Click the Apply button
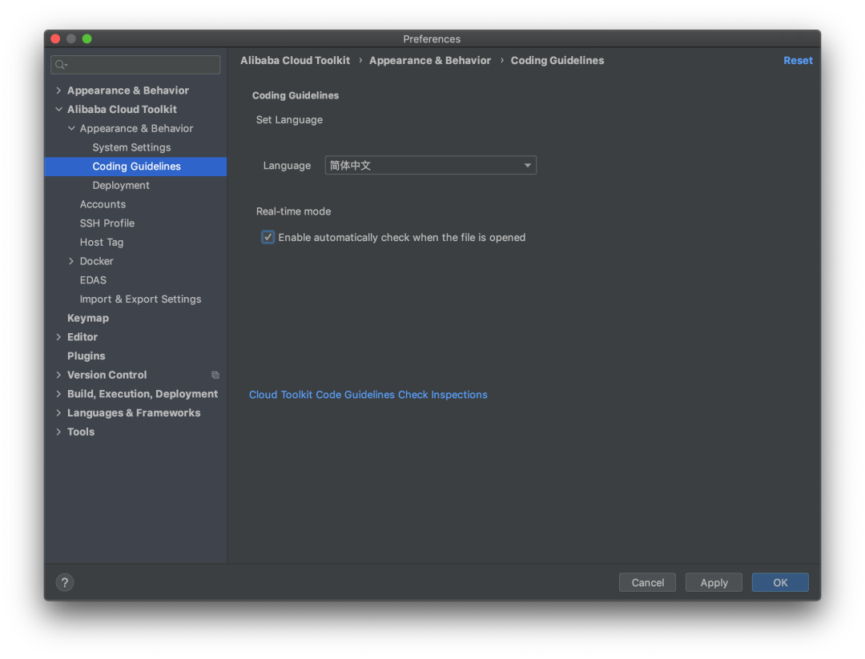This screenshot has width=865, height=659. 714,583
